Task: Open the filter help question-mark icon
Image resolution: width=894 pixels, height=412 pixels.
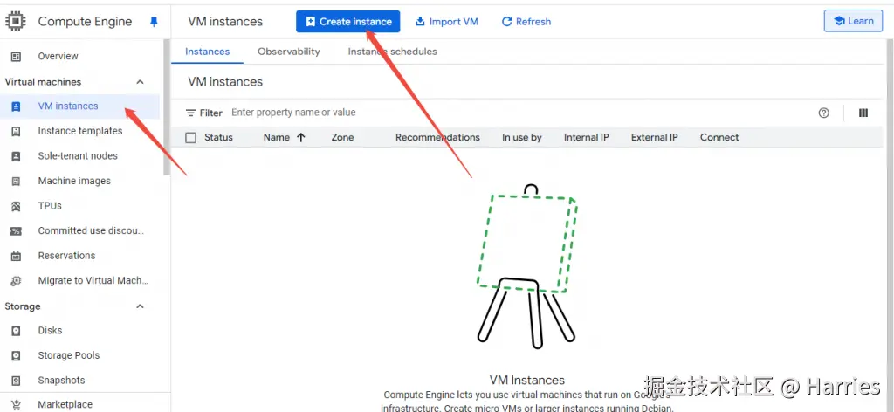Action: coord(823,113)
